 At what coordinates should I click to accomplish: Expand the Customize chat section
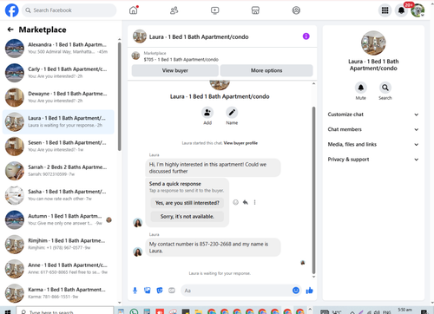pos(373,114)
